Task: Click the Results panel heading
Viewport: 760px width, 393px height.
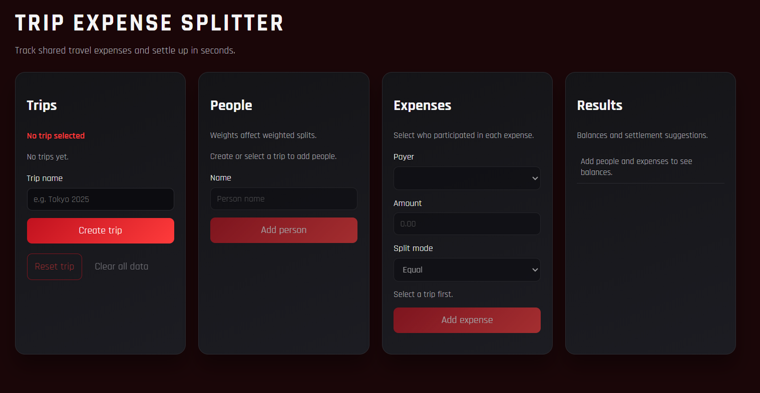Action: [x=600, y=105]
